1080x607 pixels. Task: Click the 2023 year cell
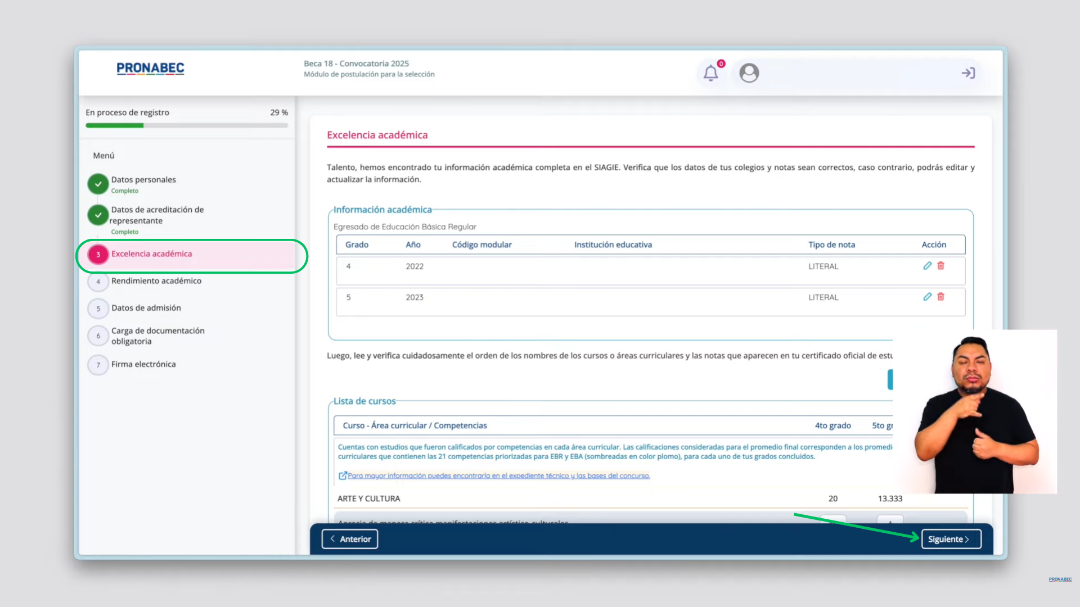pos(415,297)
